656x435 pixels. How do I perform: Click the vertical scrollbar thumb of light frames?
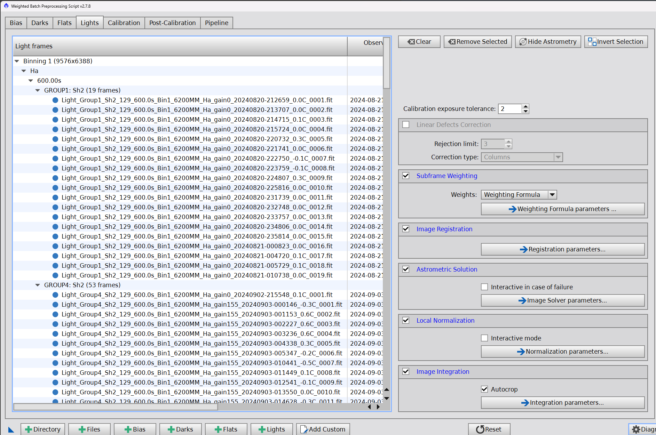386,63
